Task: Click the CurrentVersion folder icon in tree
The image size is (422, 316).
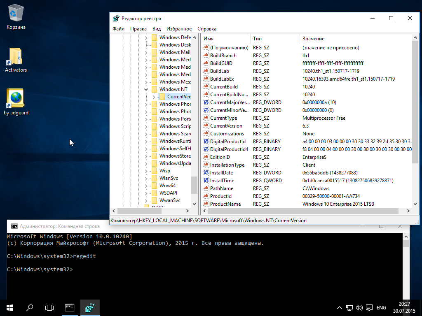Action: [162, 96]
